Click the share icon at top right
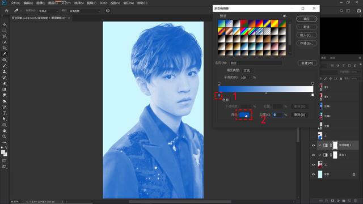The height and width of the screenshot is (204, 363). (358, 11)
